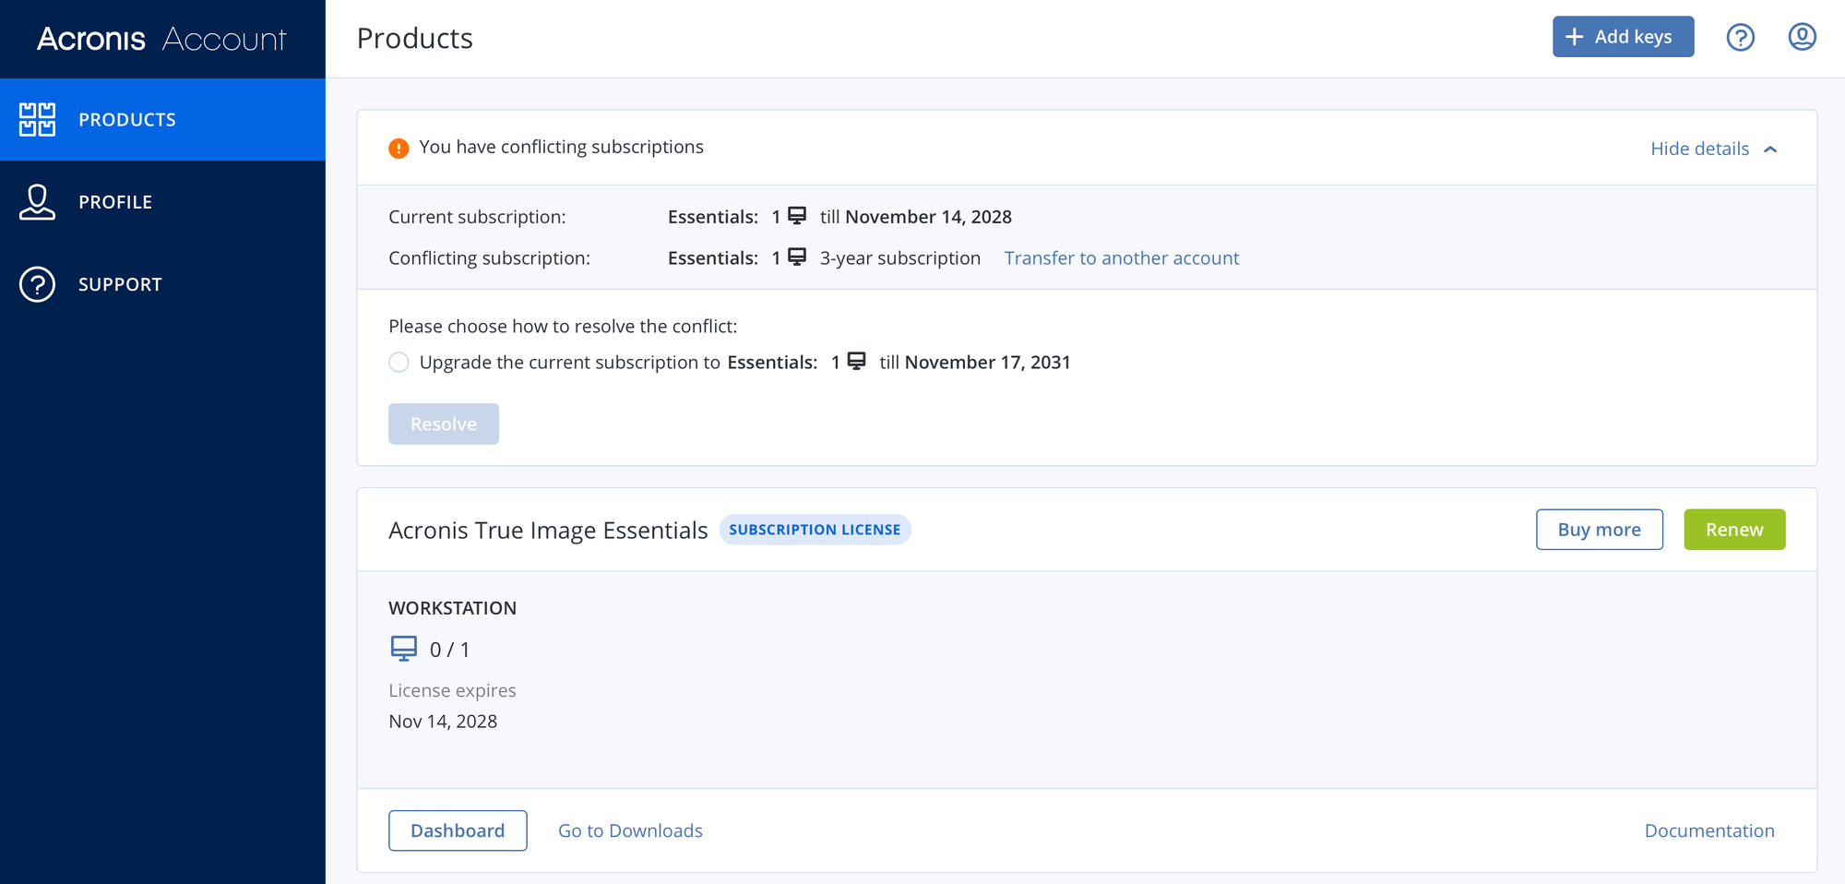Click the Acronis Account logo

[x=161, y=39]
